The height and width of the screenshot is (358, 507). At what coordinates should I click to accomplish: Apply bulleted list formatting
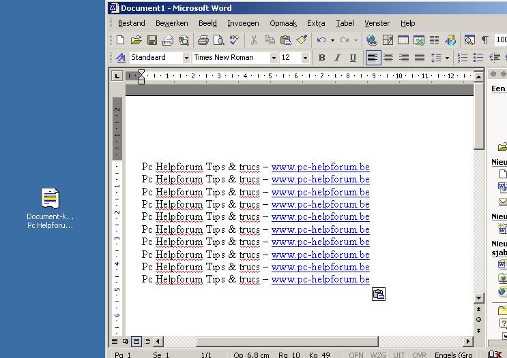pyautogui.click(x=478, y=58)
